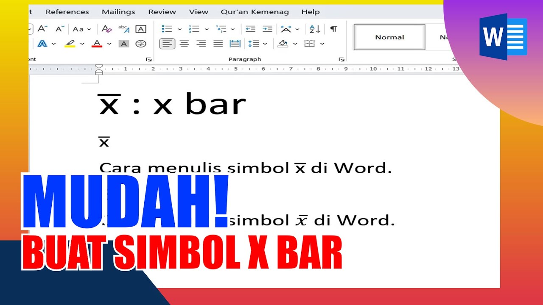This screenshot has width=543, height=305.
Task: Click the Change Case Aa icon
Action: pos(78,29)
